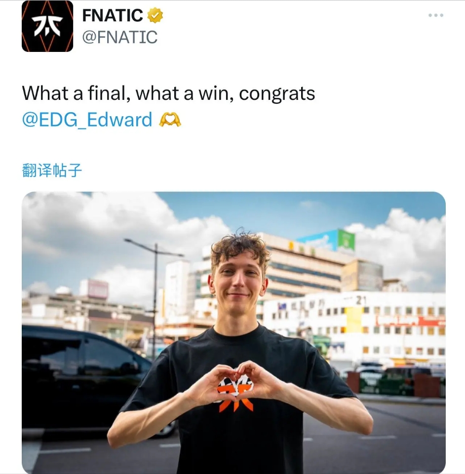
Task: Click the pink rooftop sign in photo
Action: [x=98, y=288]
